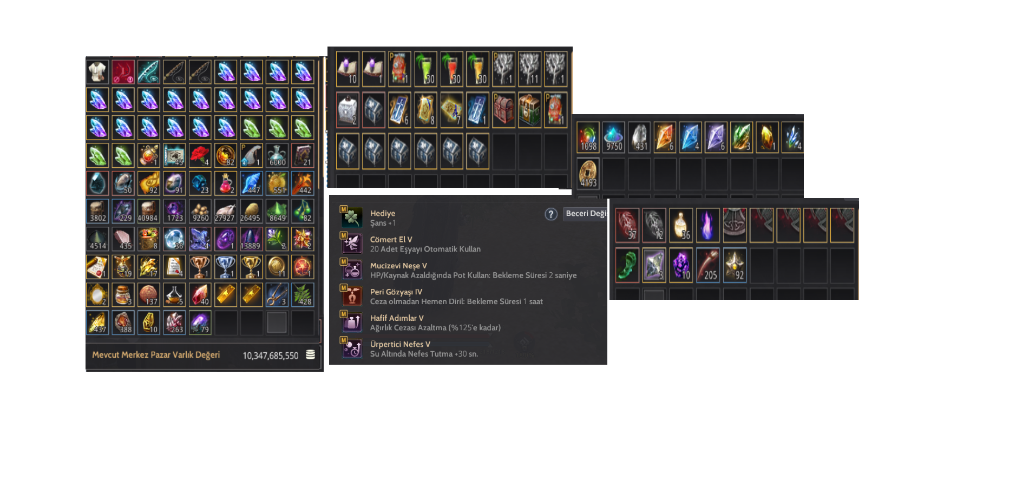1029x487 pixels.
Task: Select the Peri Gözyaşı IV skill entry
Action: coord(468,297)
